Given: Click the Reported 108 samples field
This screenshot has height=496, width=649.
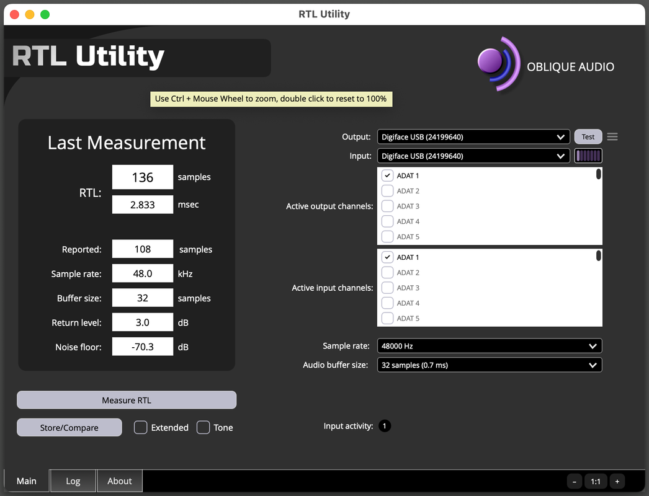Looking at the screenshot, I should (143, 249).
